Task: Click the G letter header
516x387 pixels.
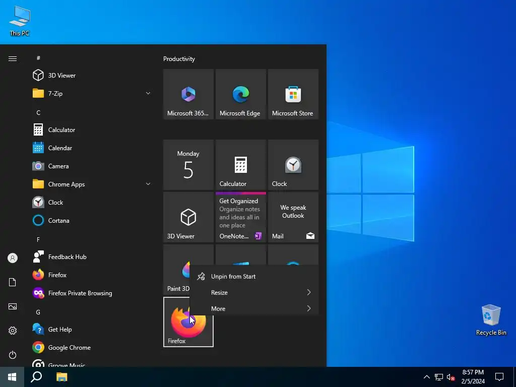Action: [x=38, y=312]
